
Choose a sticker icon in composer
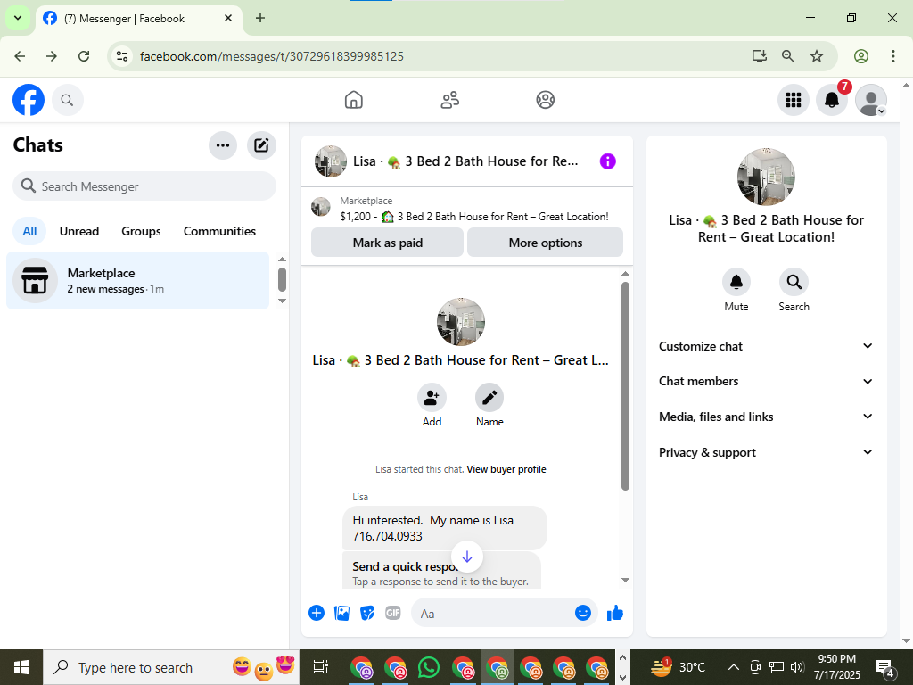pos(367,614)
